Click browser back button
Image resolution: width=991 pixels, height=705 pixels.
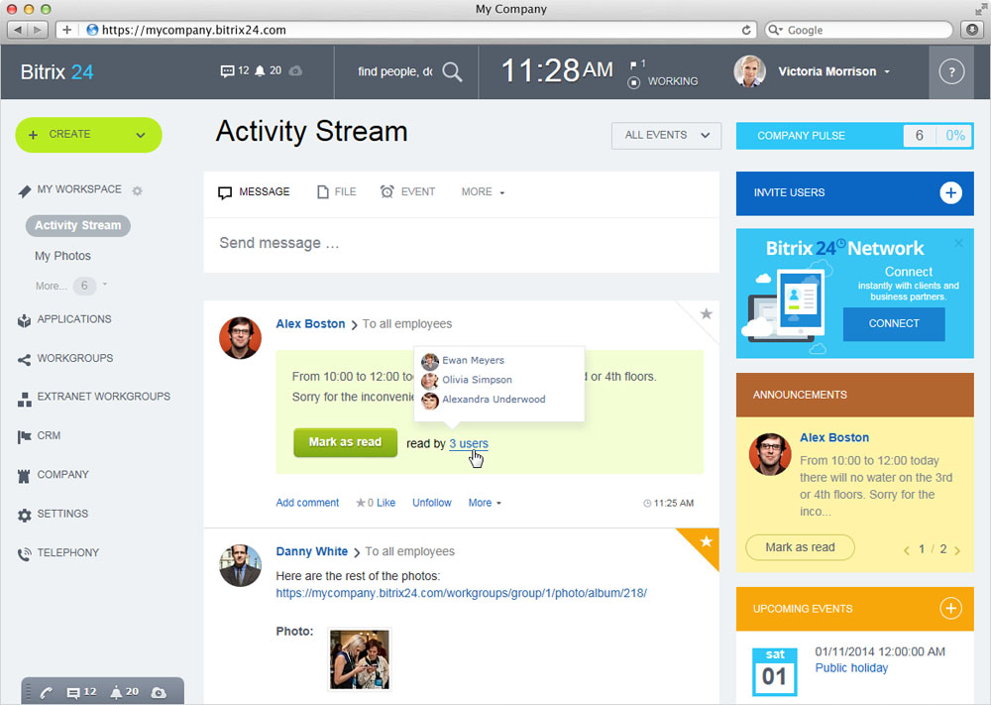tap(17, 30)
